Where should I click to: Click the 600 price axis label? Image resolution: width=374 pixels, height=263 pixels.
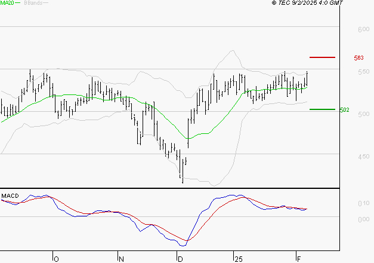click(x=364, y=29)
